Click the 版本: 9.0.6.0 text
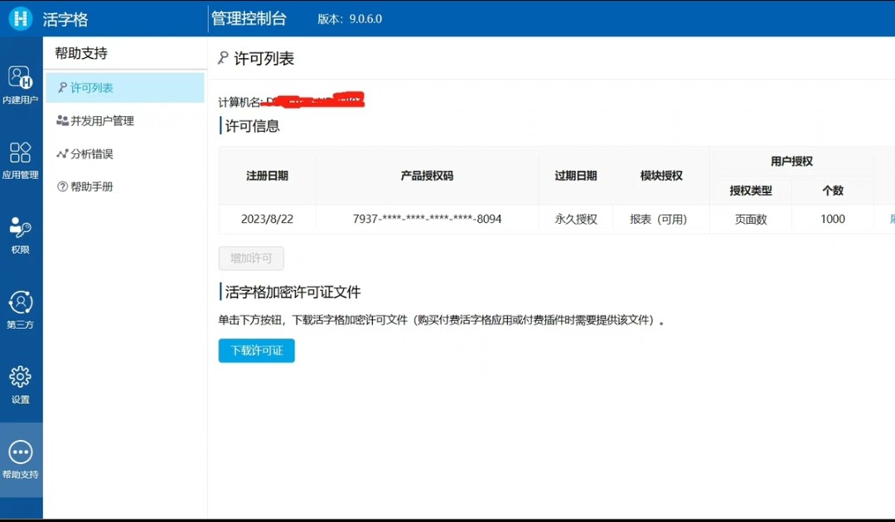895x522 pixels. [350, 19]
